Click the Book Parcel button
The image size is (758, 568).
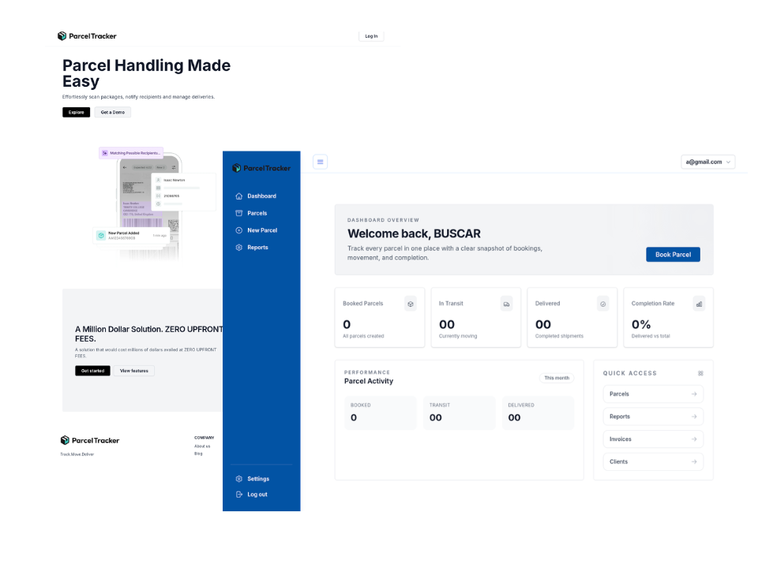pyautogui.click(x=673, y=254)
